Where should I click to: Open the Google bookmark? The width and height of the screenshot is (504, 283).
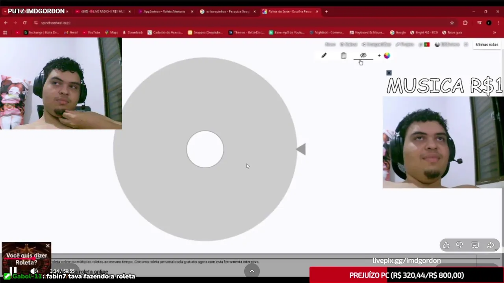[x=398, y=33]
